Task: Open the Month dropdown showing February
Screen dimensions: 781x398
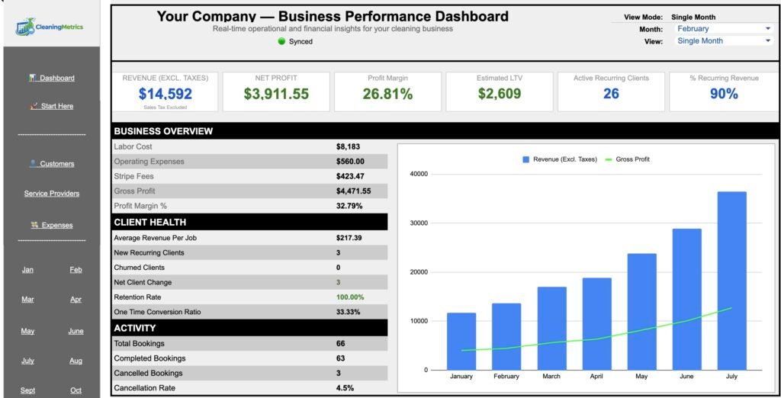Action: point(723,29)
